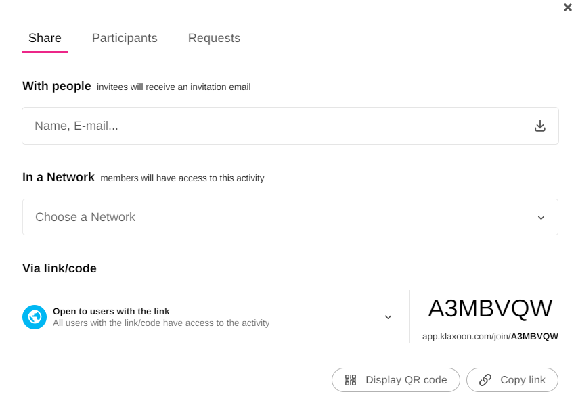Click the "All users with the link/code" description
Image resolution: width=576 pixels, height=405 pixels.
pyautogui.click(x=161, y=323)
